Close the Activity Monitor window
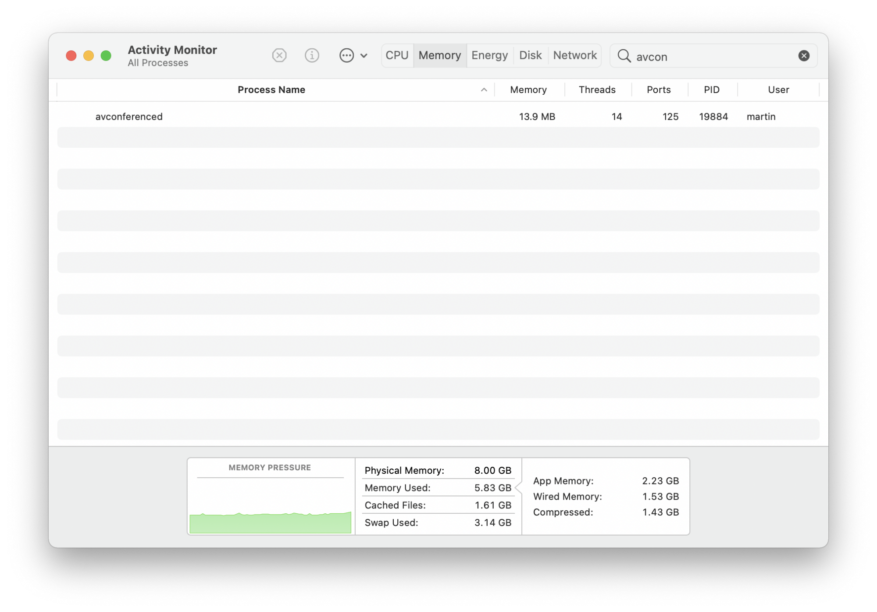877x612 pixels. [71, 56]
